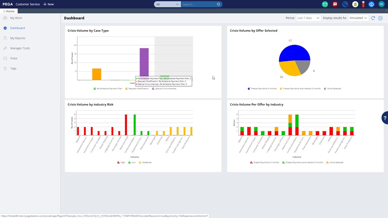This screenshot has width=388, height=218.
Task: Open the help question mark button
Action: click(x=385, y=118)
